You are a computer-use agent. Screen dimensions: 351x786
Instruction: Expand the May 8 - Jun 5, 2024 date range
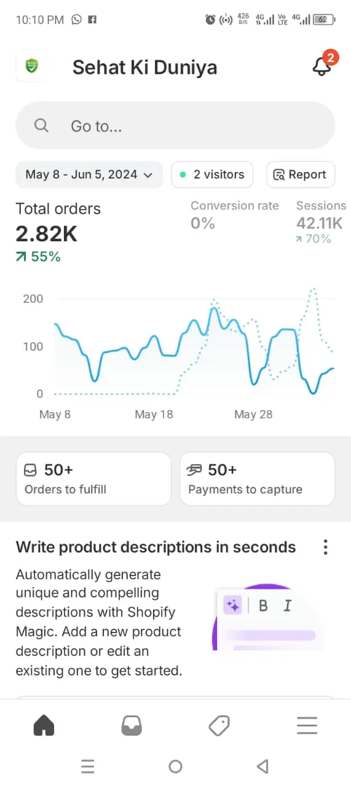(x=89, y=174)
